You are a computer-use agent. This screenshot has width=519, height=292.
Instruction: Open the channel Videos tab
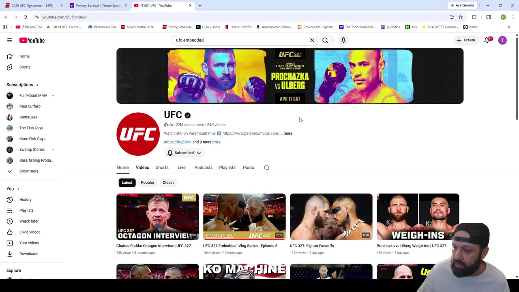pos(142,167)
